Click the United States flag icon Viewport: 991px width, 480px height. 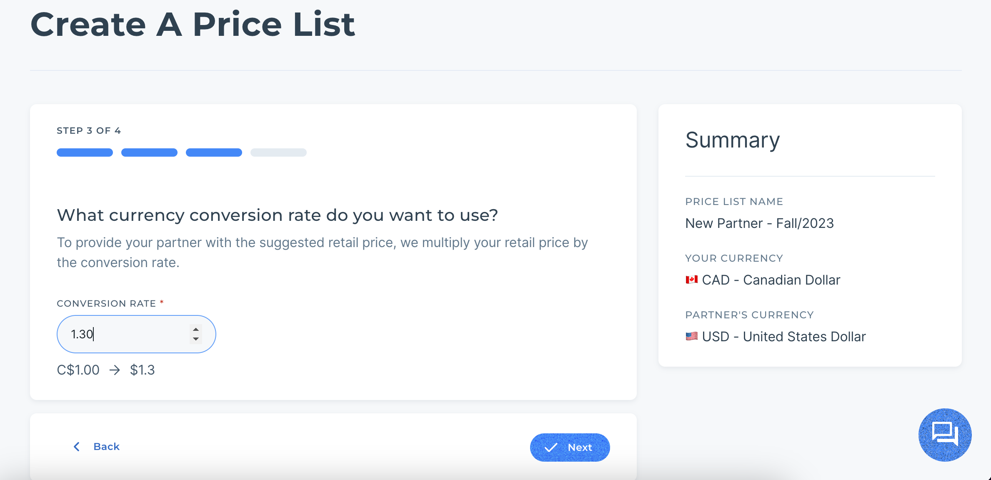click(692, 336)
